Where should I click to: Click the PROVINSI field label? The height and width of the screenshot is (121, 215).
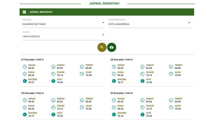(x=27, y=20)
